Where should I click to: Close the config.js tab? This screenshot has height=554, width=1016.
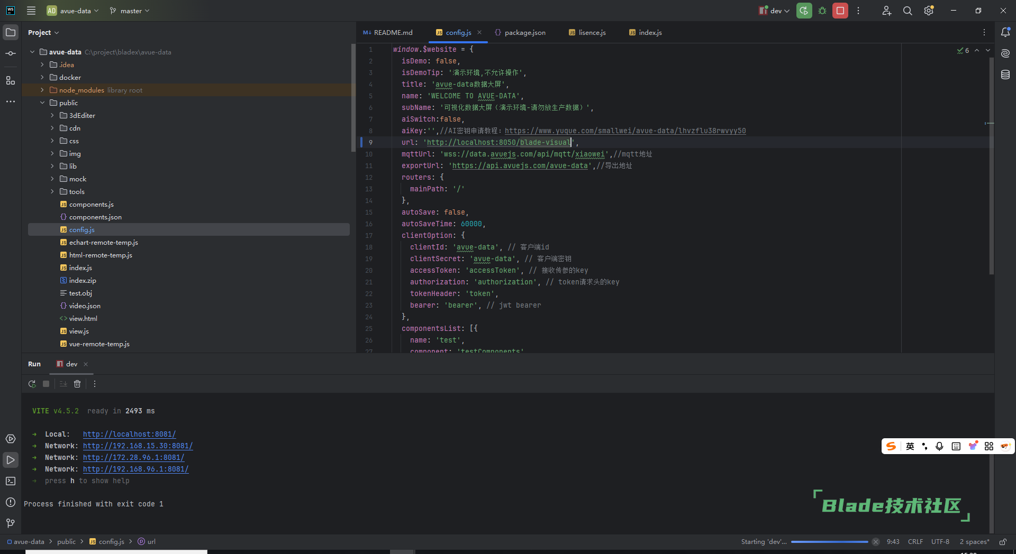tap(479, 32)
